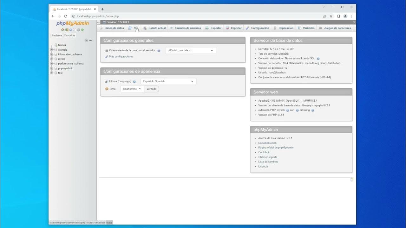This screenshot has height=228, width=406.
Task: Expand the information_schema database tree
Action: click(52, 54)
